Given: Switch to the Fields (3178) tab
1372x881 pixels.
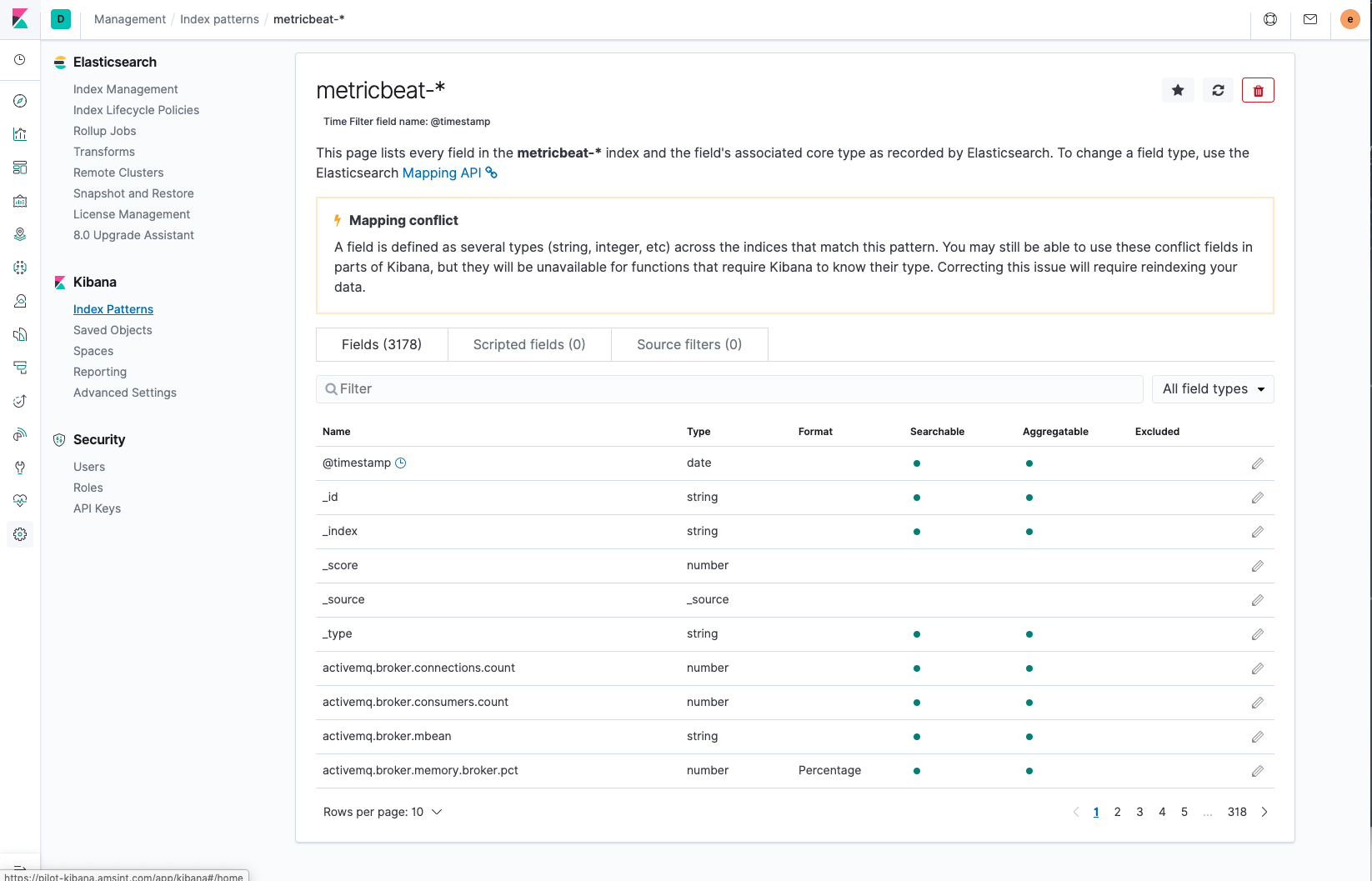Looking at the screenshot, I should (382, 344).
